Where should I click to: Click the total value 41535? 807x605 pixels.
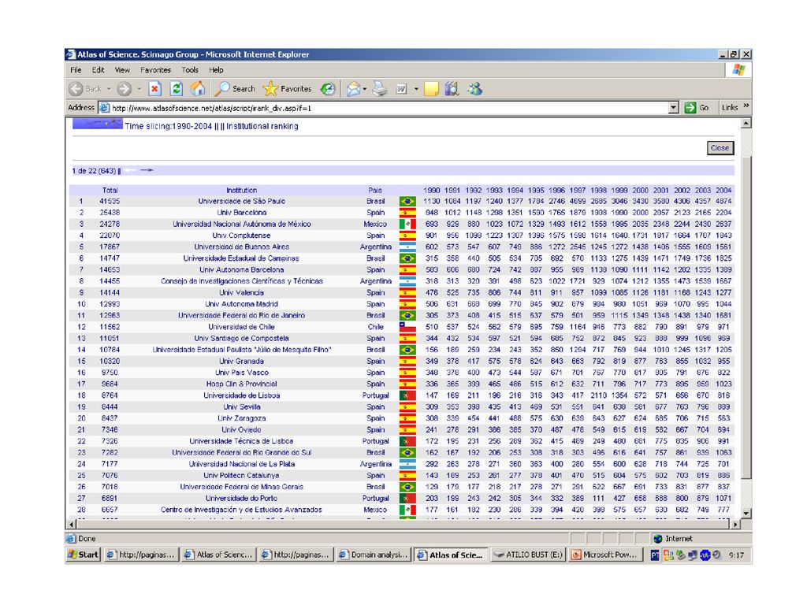coord(110,201)
